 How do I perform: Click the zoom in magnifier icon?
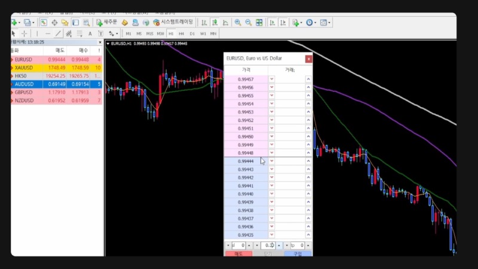click(x=237, y=23)
